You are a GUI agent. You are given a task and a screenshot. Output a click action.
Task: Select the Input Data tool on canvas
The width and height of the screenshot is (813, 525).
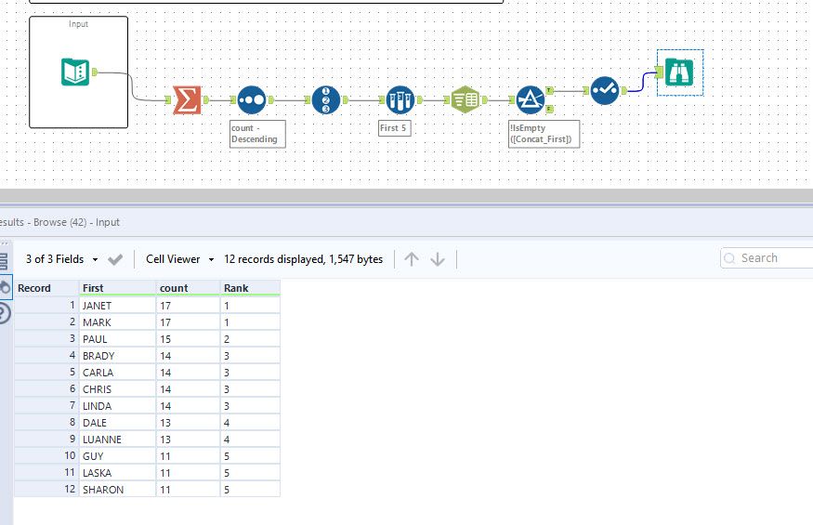tap(75, 72)
